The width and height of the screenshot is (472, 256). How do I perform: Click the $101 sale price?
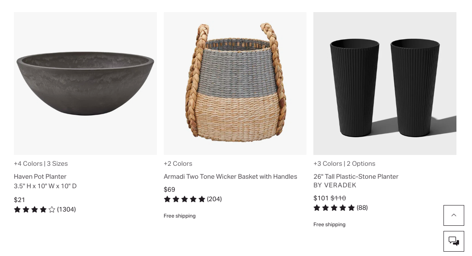pos(321,198)
